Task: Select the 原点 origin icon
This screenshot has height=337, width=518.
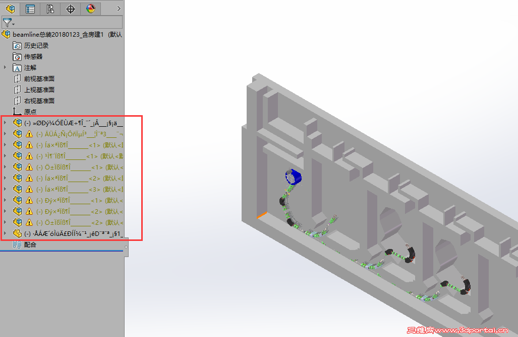Action: tap(17, 111)
